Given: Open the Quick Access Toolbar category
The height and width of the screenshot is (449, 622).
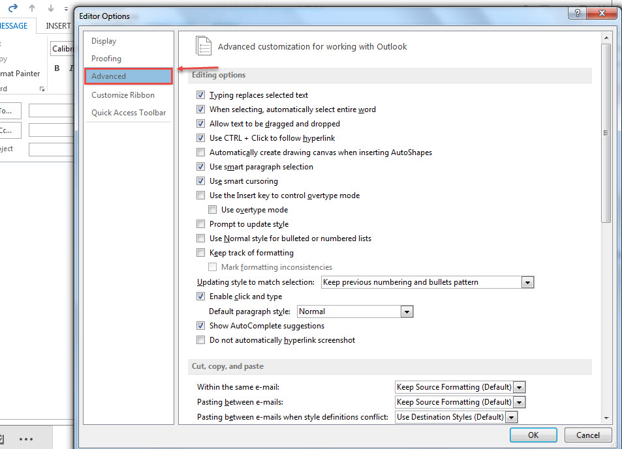Looking at the screenshot, I should [x=129, y=113].
